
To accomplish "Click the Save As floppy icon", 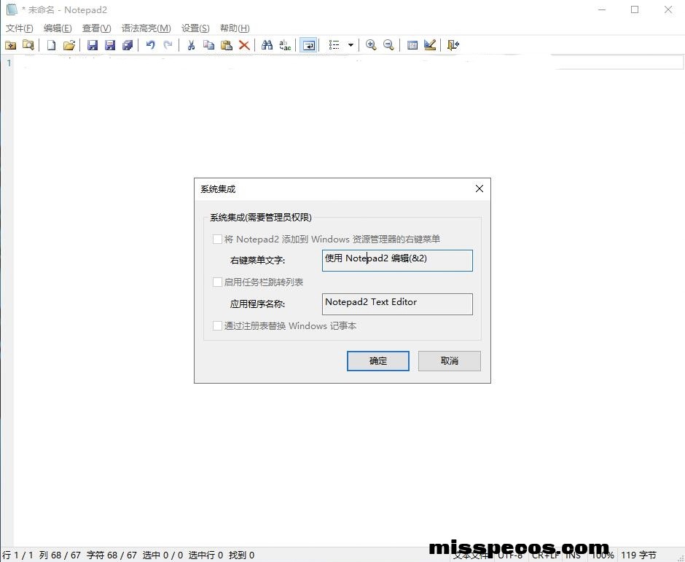I will [x=109, y=45].
